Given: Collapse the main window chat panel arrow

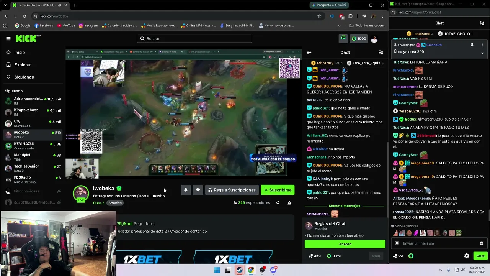Looking at the screenshot, I should click(309, 53).
